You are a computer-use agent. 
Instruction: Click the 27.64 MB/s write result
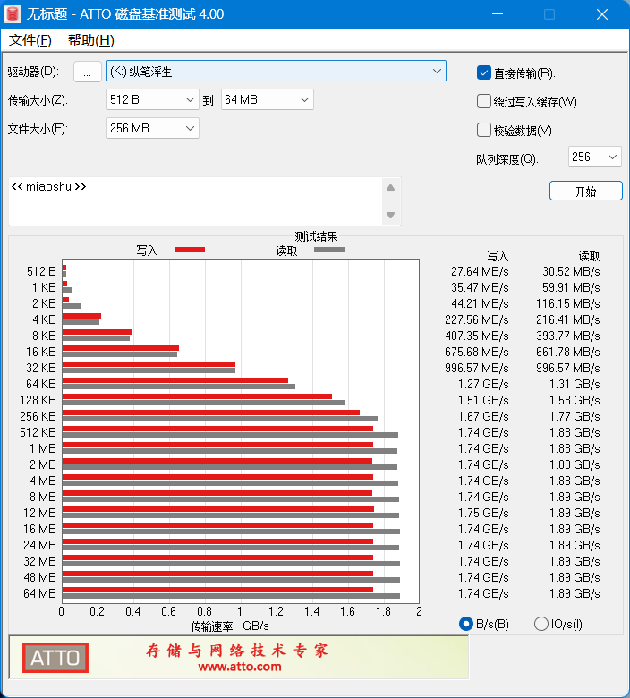click(480, 271)
